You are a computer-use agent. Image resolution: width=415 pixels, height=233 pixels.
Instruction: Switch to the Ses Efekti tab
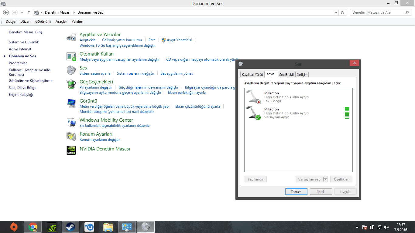point(286,75)
